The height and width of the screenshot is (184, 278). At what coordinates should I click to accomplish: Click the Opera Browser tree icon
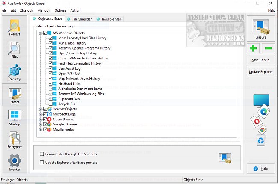(x=49, y=119)
